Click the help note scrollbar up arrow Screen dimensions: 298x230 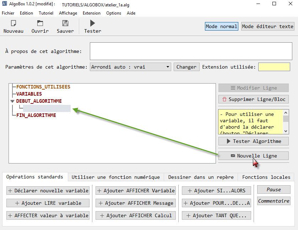coord(286,113)
